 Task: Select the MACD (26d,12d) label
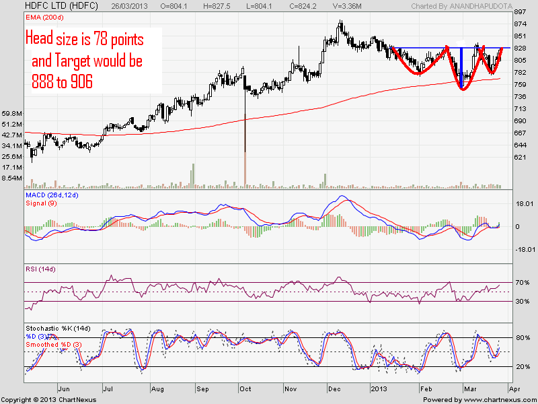[52, 195]
